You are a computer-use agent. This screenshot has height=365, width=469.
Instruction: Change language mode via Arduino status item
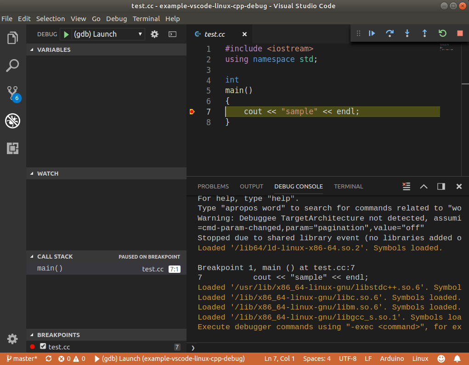pyautogui.click(x=392, y=359)
